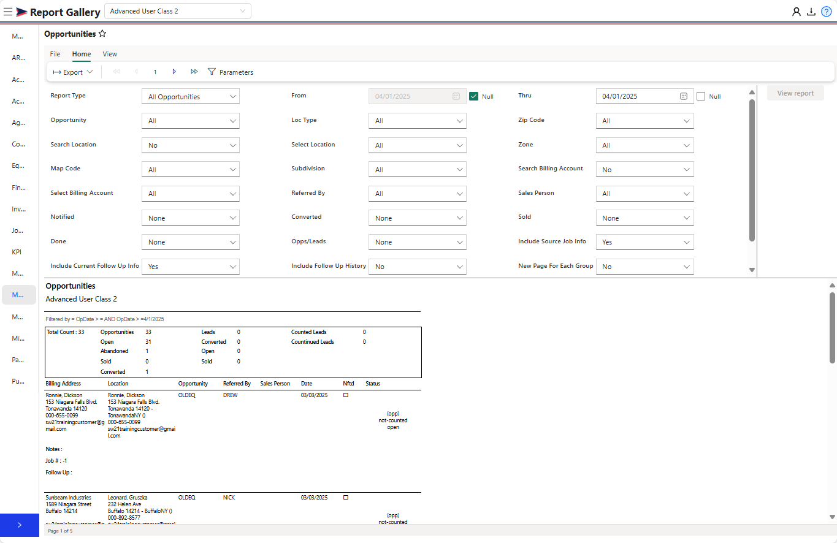This screenshot has width=837, height=543.
Task: Click the Nftd checkbox in Ronnie Dickson row
Action: pyautogui.click(x=346, y=395)
